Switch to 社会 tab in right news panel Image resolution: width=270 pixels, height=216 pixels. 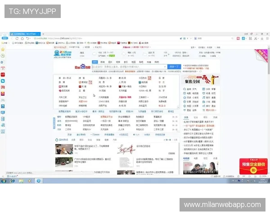(196, 117)
